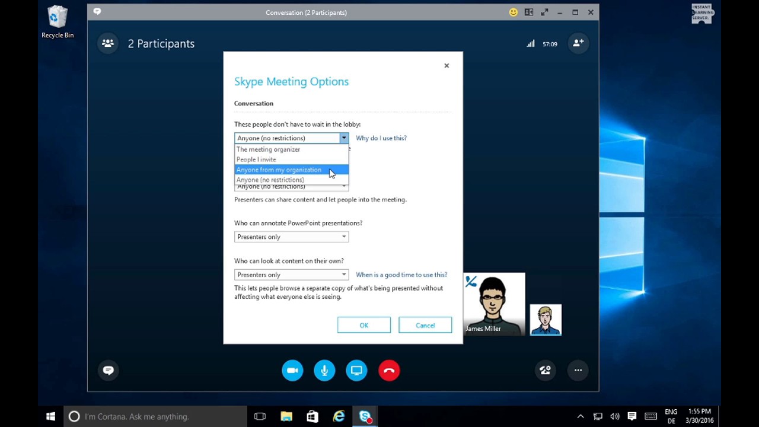Click James Miller's video thumbnail
This screenshot has width=759, height=427.
494,304
